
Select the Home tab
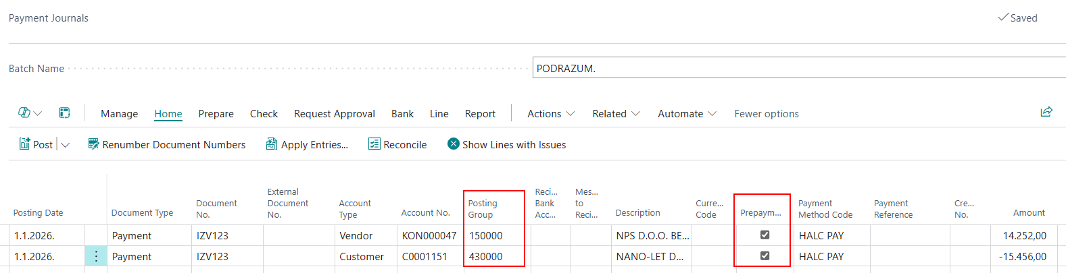[x=168, y=114]
